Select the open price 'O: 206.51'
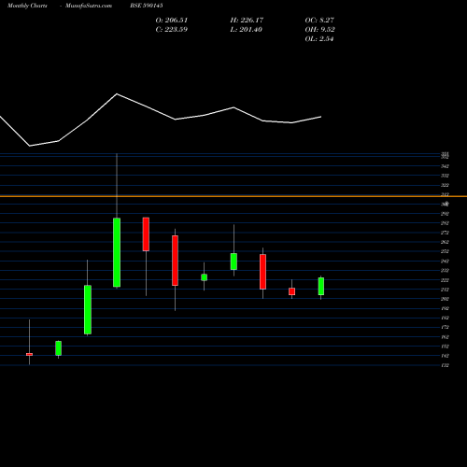467x467 pixels. point(172,21)
